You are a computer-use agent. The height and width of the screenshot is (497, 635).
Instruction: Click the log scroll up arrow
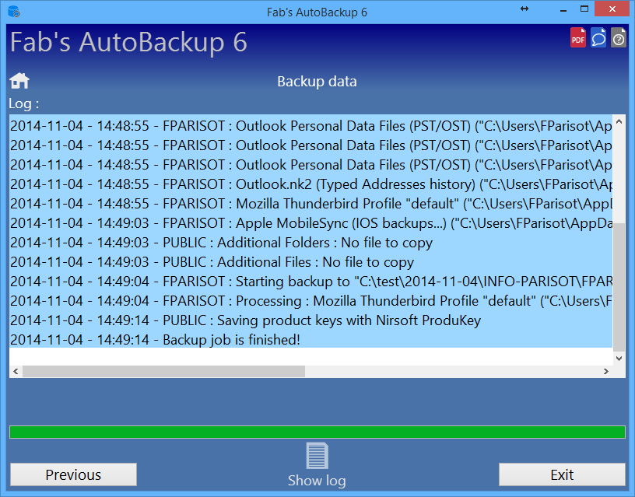coord(619,121)
